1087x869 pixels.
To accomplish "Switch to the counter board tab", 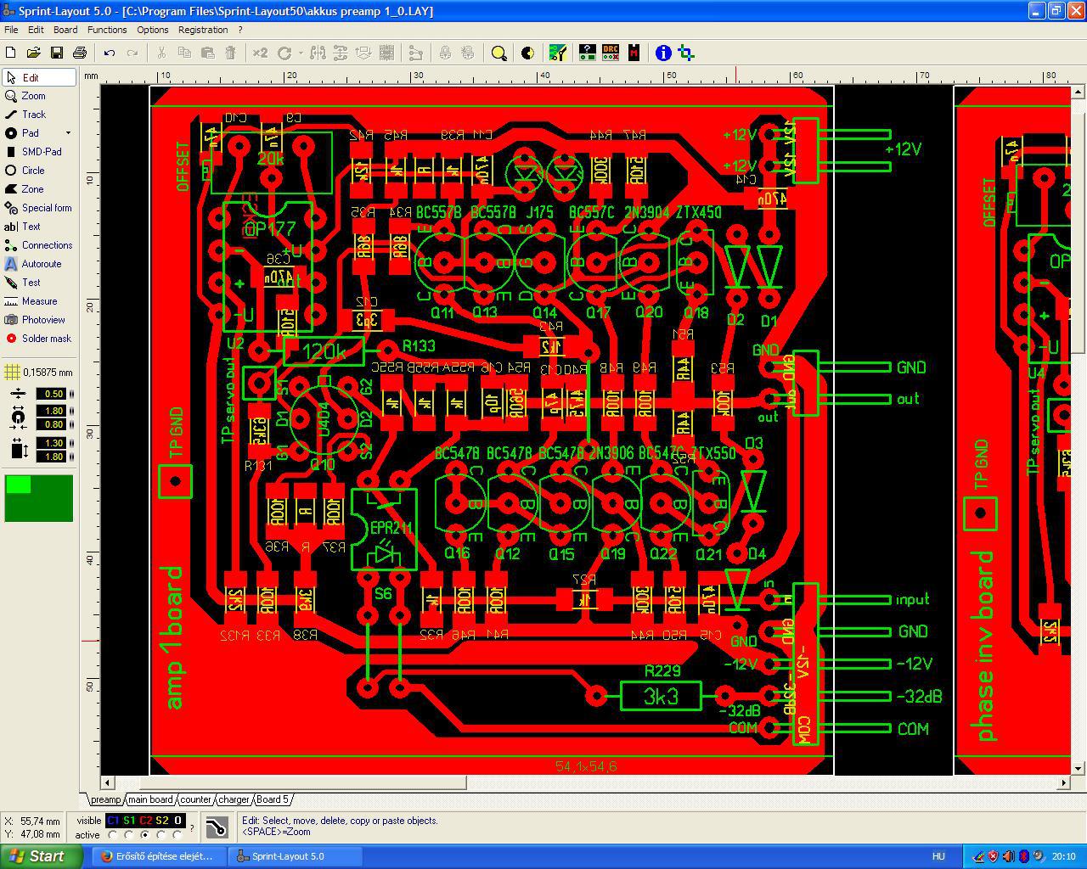I will click(195, 799).
